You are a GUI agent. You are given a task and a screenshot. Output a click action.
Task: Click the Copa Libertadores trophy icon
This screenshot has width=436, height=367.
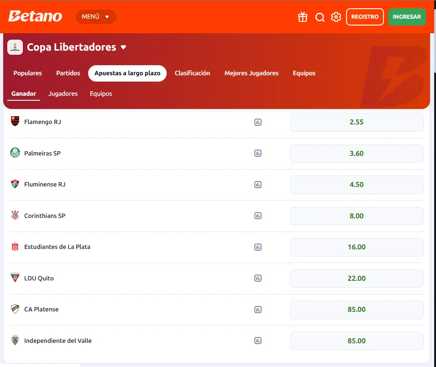point(15,47)
